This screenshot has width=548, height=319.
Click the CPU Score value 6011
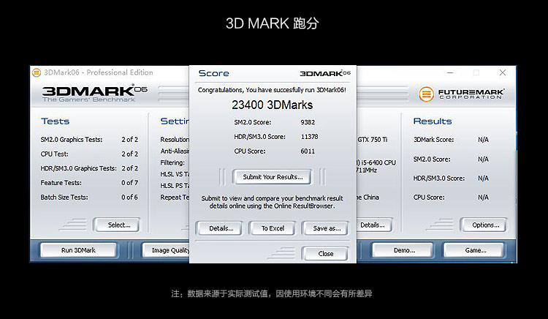[308, 151]
